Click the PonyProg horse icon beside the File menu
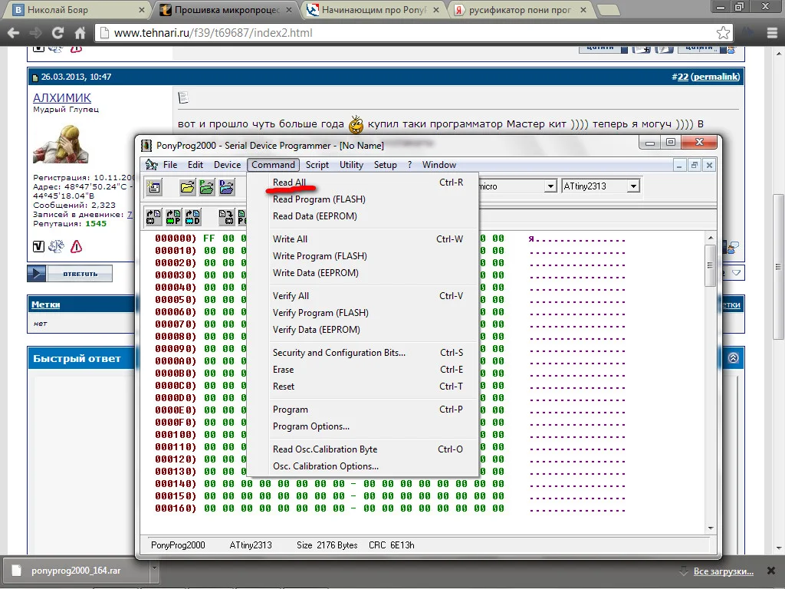This screenshot has height=589, width=785. click(x=152, y=165)
